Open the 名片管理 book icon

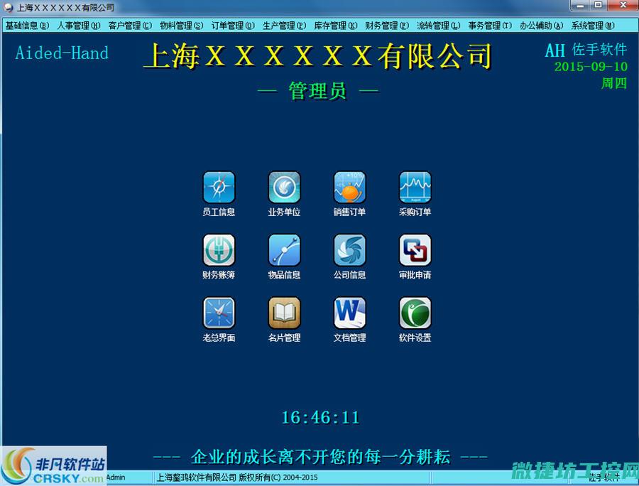284,313
